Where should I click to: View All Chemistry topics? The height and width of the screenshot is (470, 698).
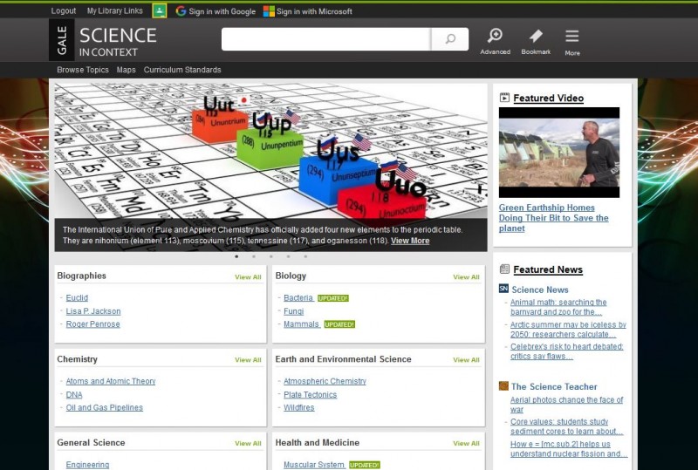248,359
